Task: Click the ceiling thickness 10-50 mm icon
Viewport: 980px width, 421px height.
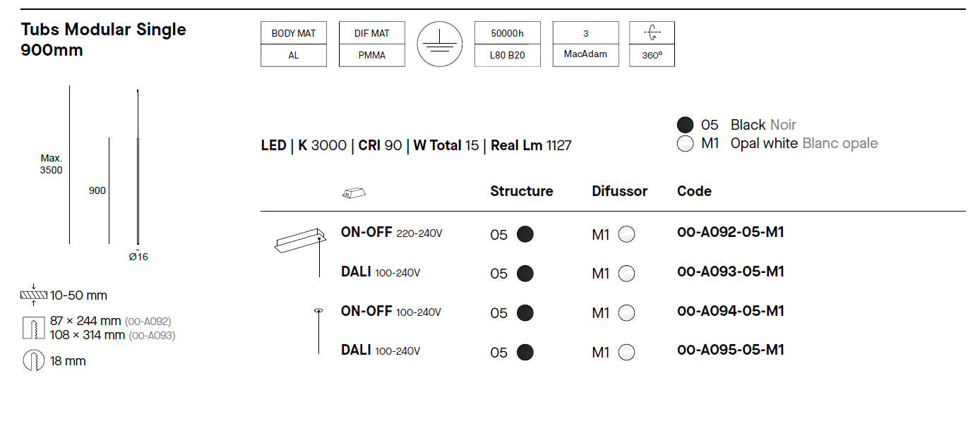Action: tap(34, 295)
